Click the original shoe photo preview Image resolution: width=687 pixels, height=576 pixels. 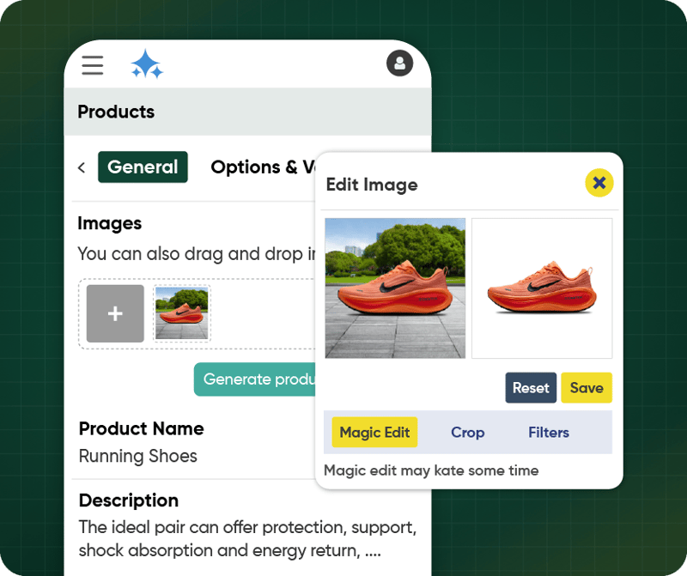point(395,287)
